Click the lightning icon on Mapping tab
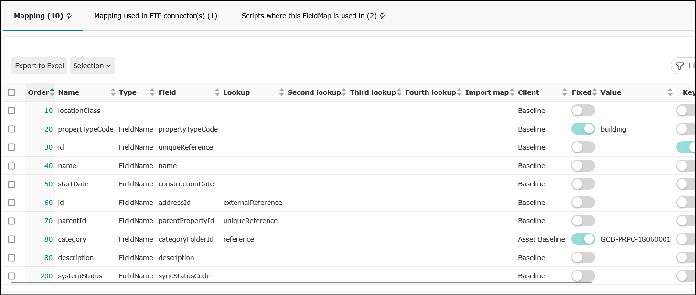Image resolution: width=696 pixels, height=295 pixels. (x=69, y=16)
